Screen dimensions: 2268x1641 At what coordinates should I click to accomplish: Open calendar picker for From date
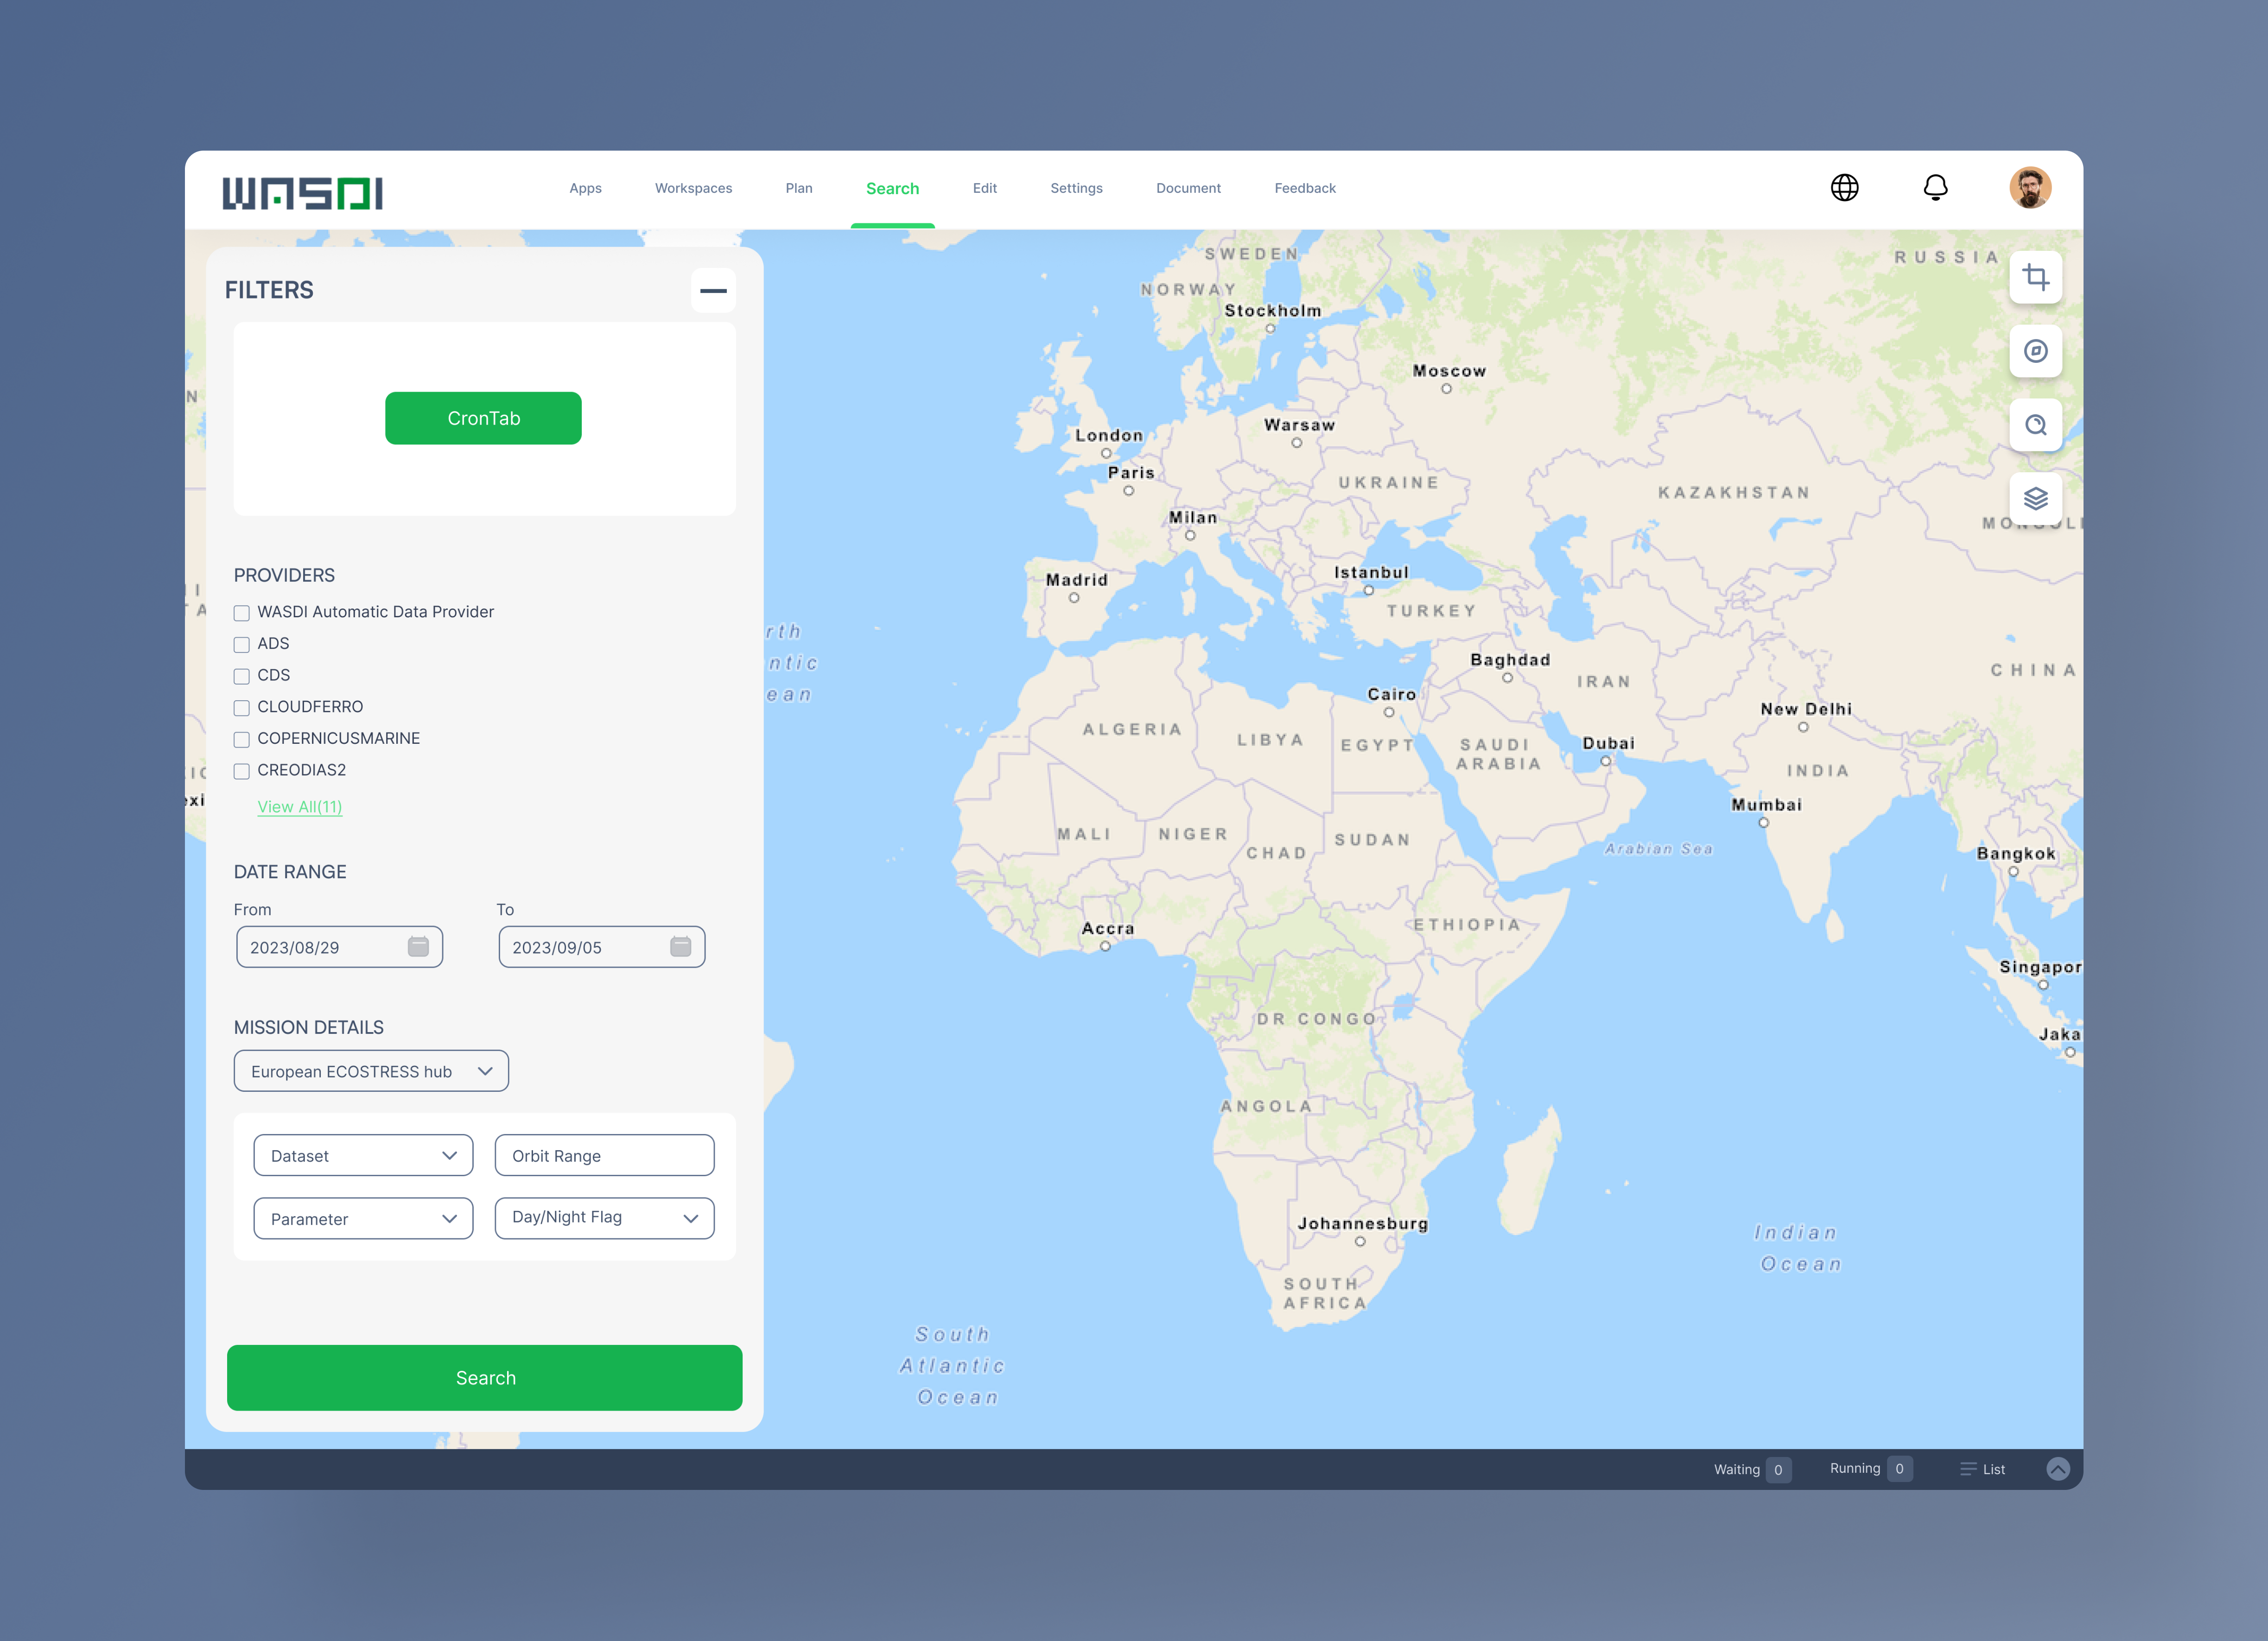pos(418,946)
